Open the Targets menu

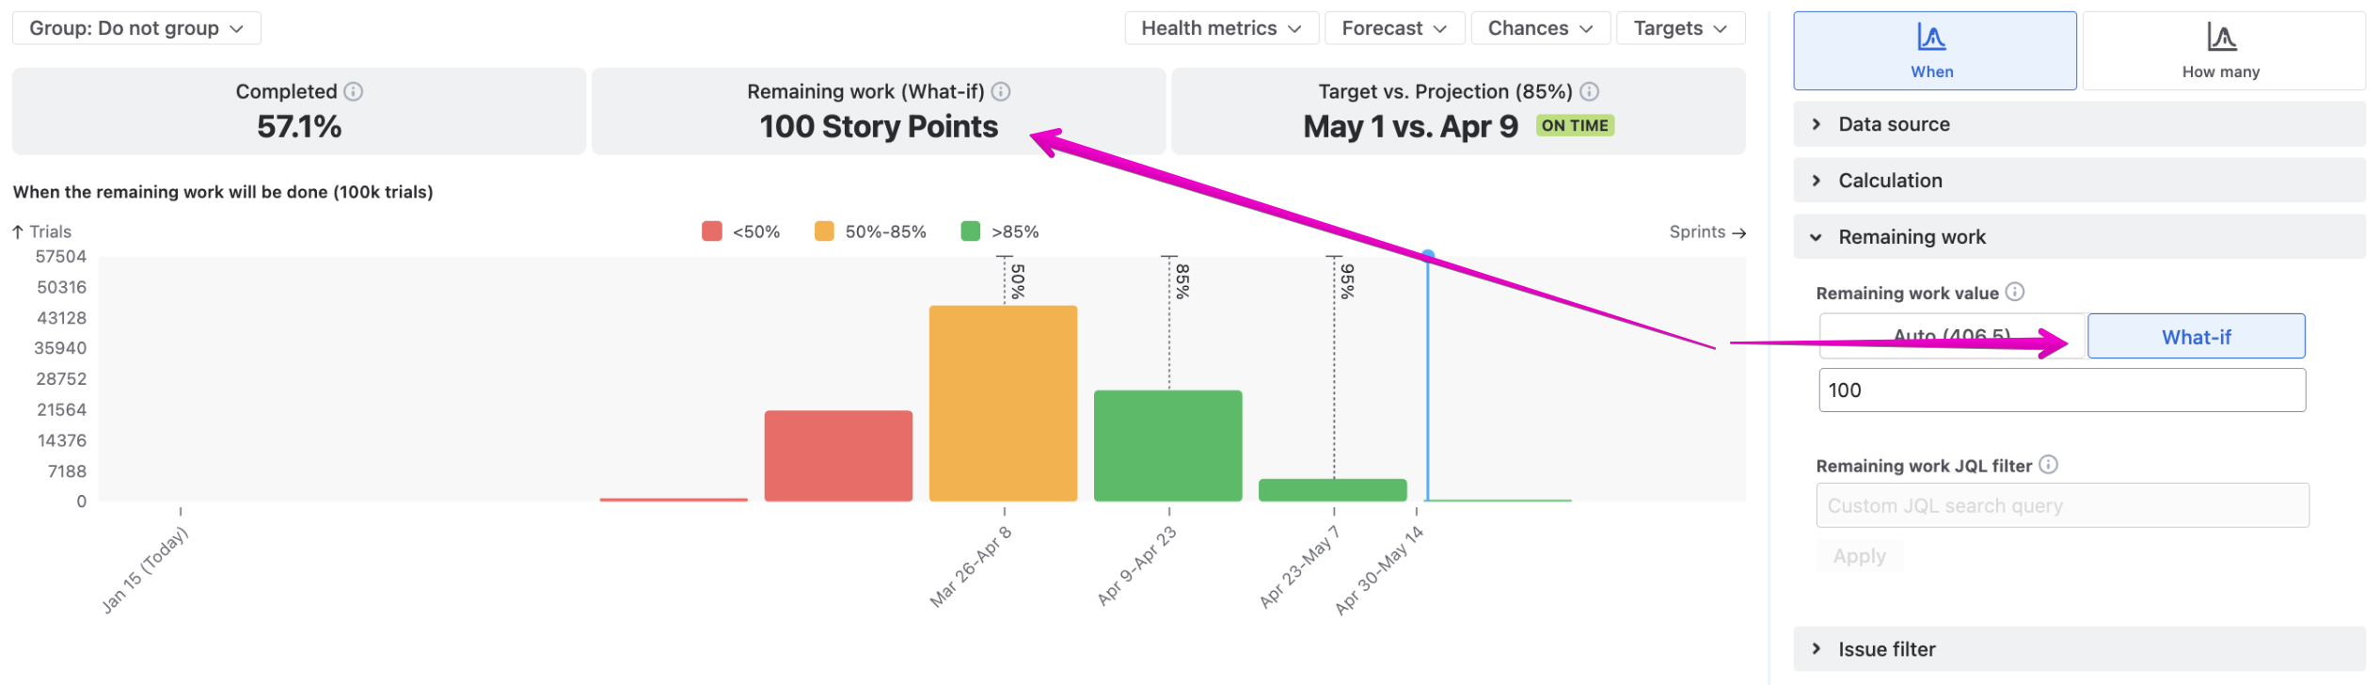tap(1680, 28)
